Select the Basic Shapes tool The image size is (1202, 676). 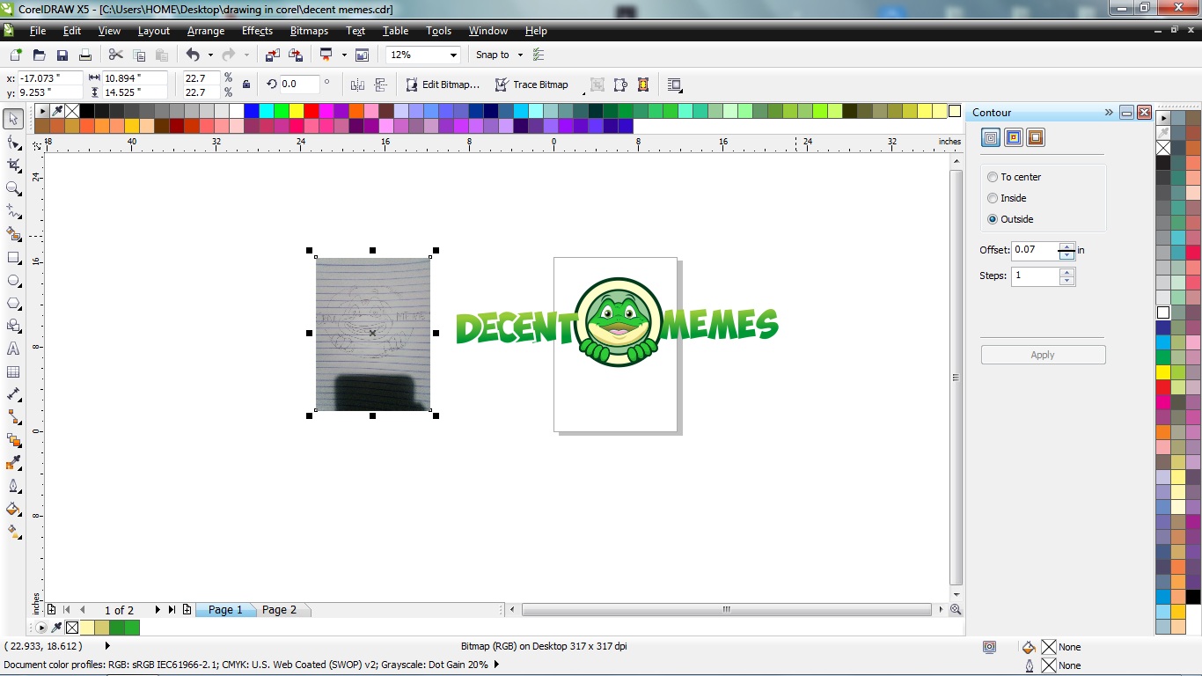(13, 327)
